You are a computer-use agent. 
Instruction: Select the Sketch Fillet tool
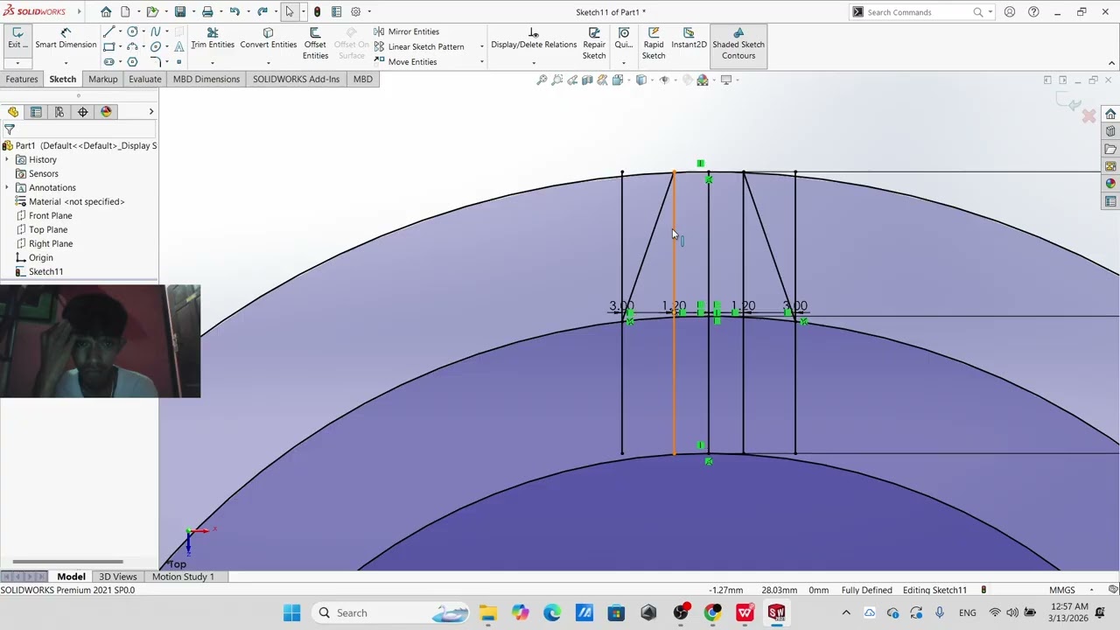(x=156, y=61)
